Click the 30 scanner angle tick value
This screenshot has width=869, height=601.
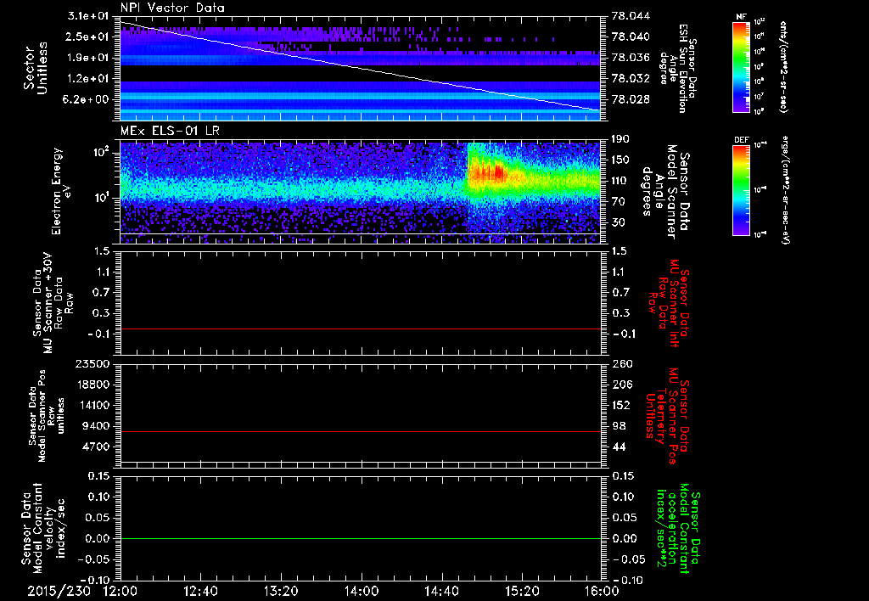click(618, 222)
